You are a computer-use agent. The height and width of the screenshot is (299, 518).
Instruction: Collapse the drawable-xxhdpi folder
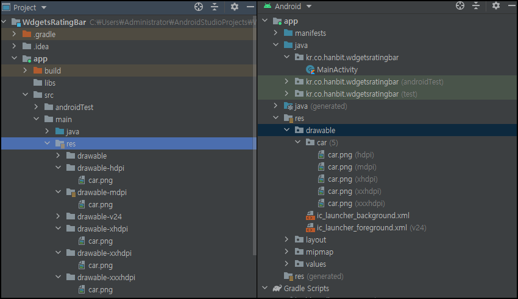tap(58, 253)
